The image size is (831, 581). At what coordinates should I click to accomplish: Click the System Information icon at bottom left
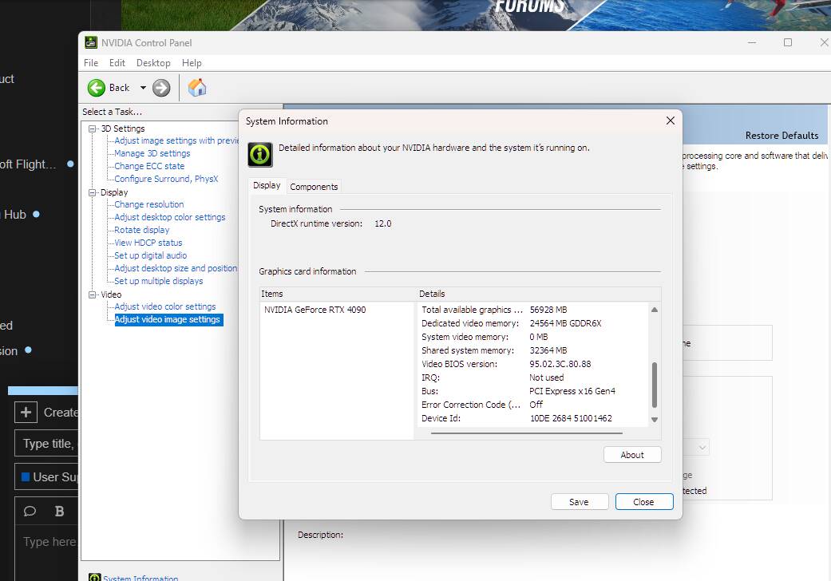point(97,576)
